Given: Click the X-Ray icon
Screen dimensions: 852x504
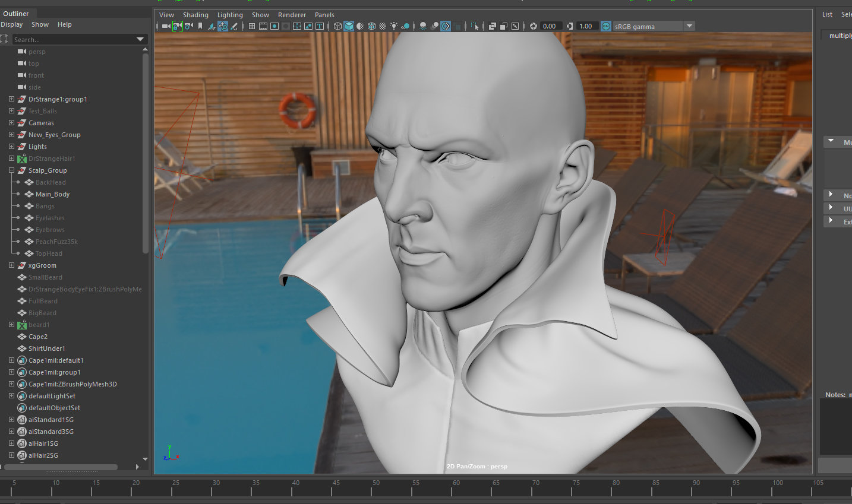Looking at the screenshot, I should tap(493, 26).
